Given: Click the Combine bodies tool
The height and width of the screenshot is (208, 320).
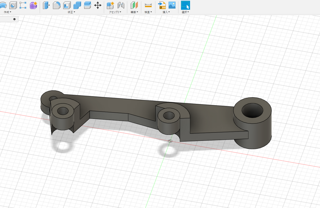Looking at the screenshot, I should [77, 5].
